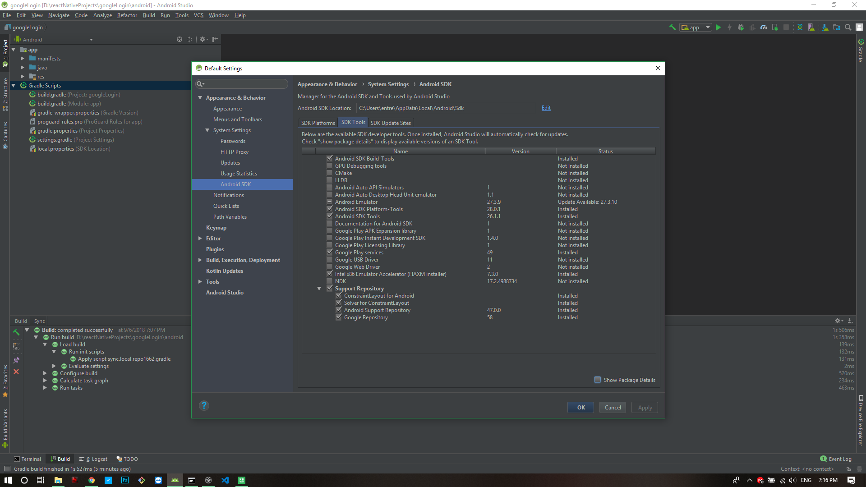Open SDK Manager toolbar icon

click(825, 28)
